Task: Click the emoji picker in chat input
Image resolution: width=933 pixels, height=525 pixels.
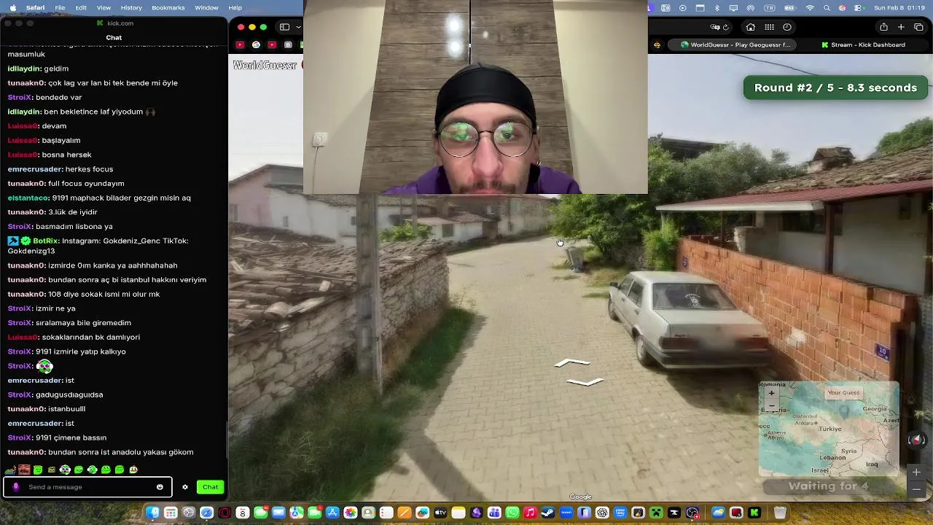Action: pos(160,487)
